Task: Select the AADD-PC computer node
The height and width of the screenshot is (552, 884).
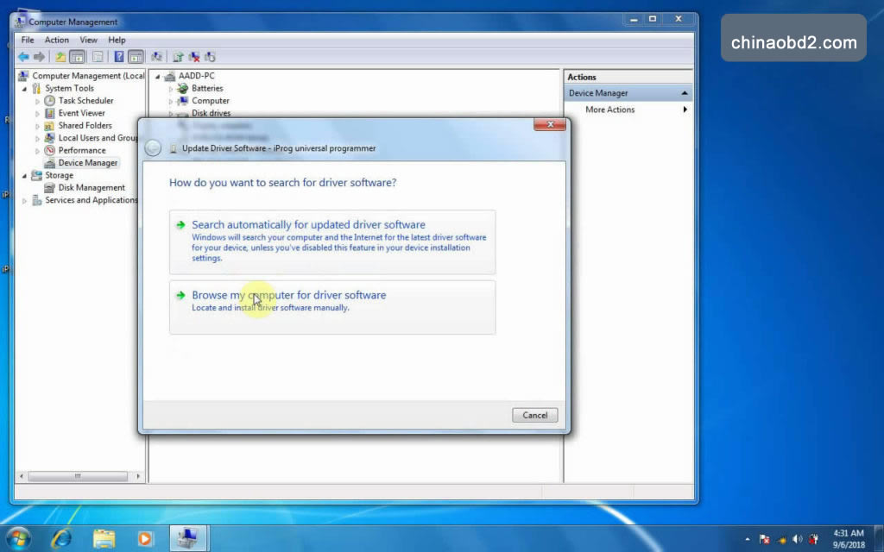Action: point(196,76)
